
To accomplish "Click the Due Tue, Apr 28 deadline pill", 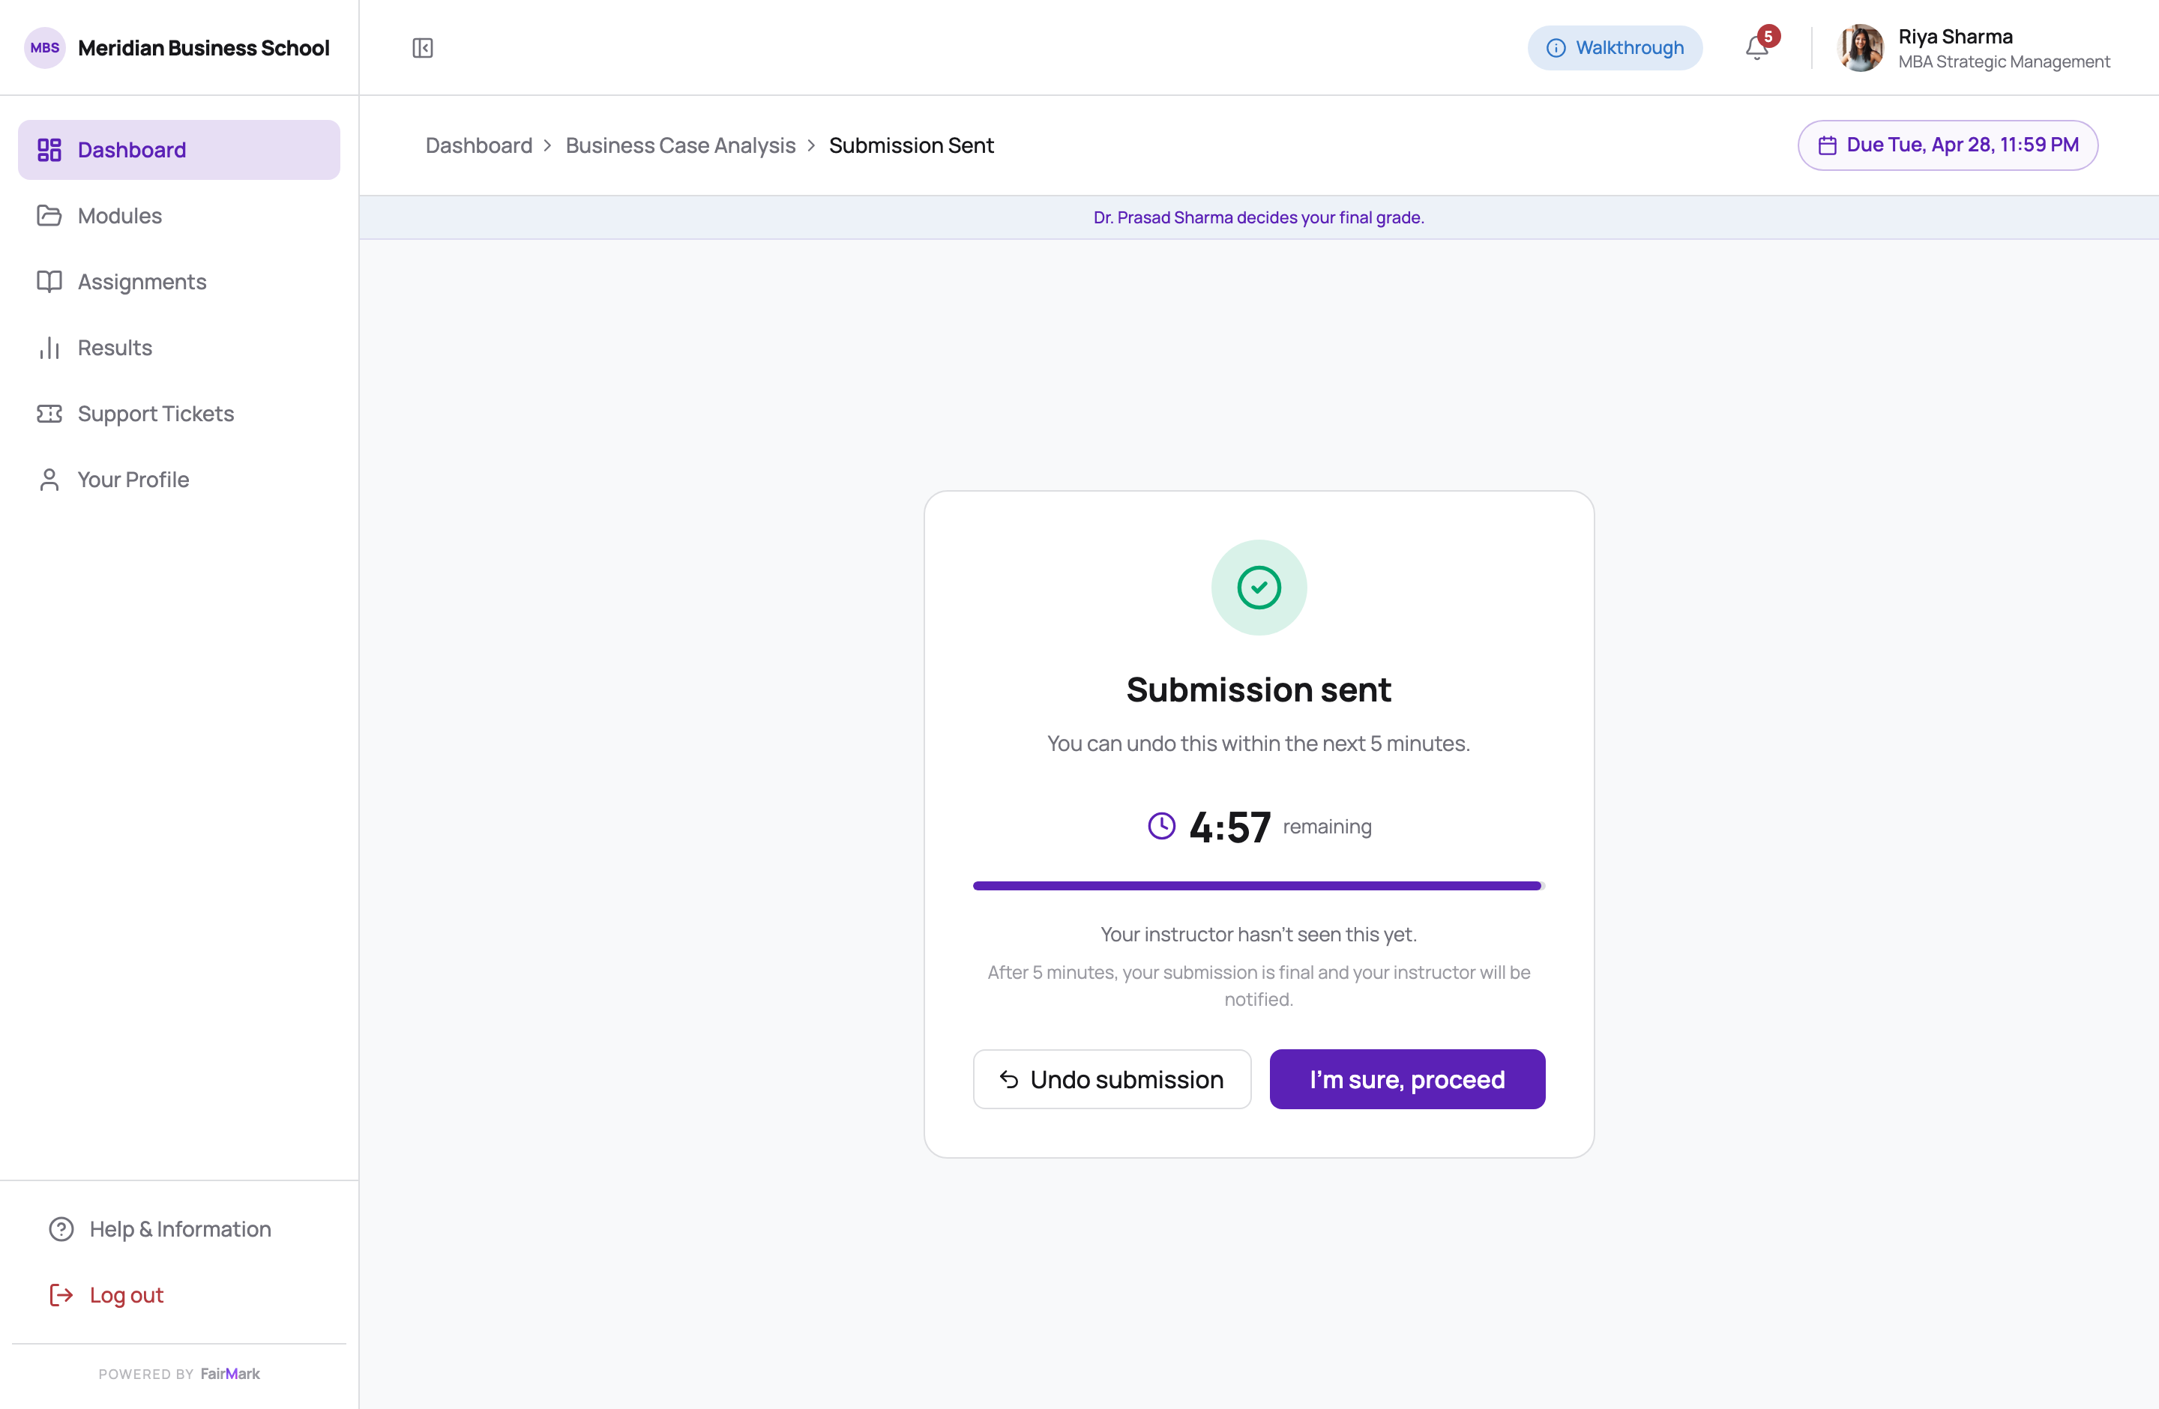I will (1948, 145).
